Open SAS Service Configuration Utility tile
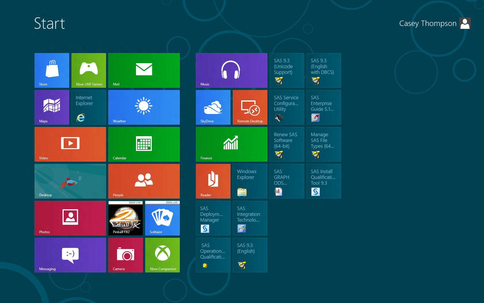This screenshot has height=303, width=484. point(287,107)
